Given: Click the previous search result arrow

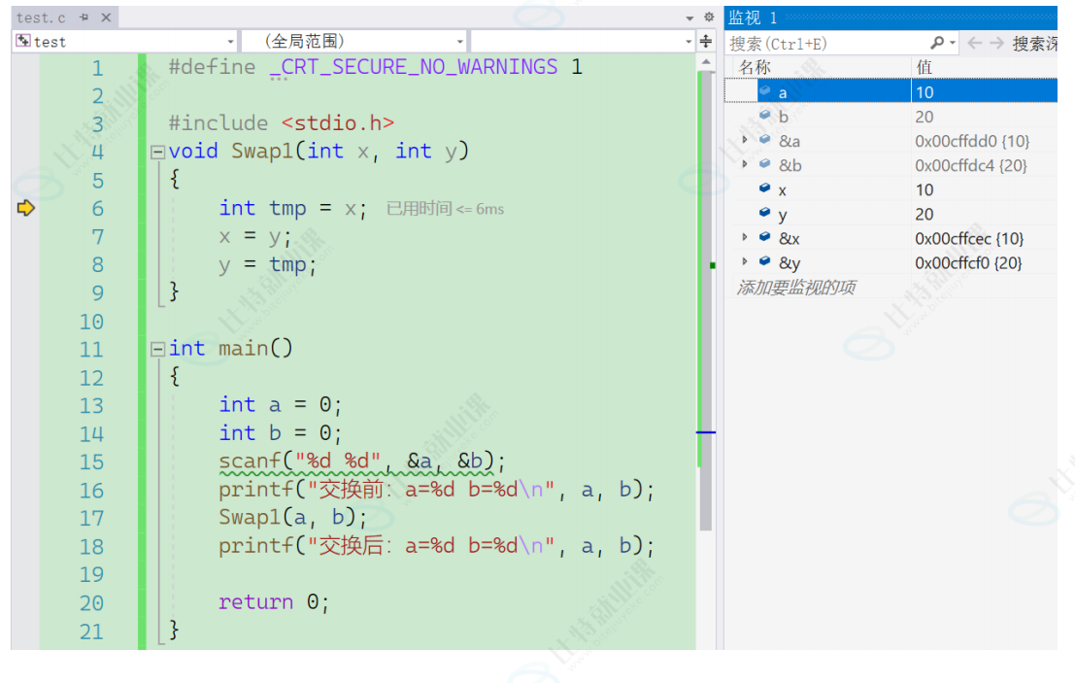Looking at the screenshot, I should (x=974, y=43).
